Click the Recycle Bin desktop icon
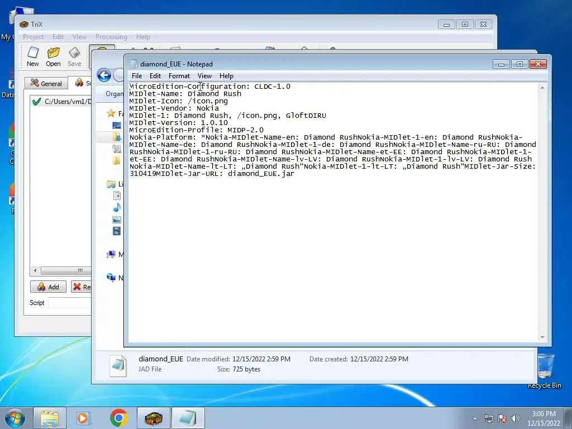 point(545,371)
